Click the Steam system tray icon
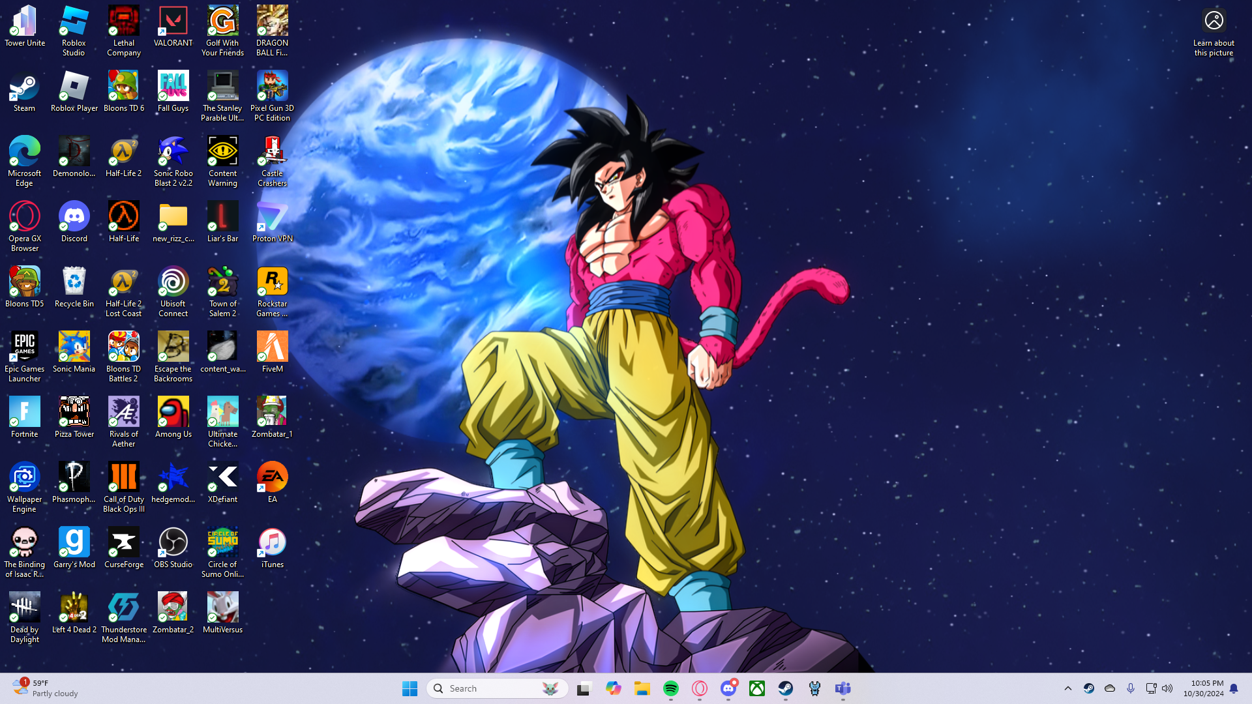Image resolution: width=1252 pixels, height=704 pixels. coord(1089,688)
